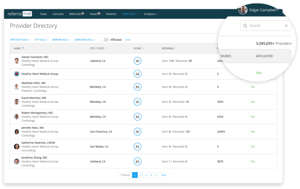This screenshot has height=189, width=300.
Task: Open Faxes in navigation bar
Action: [x=93, y=14]
